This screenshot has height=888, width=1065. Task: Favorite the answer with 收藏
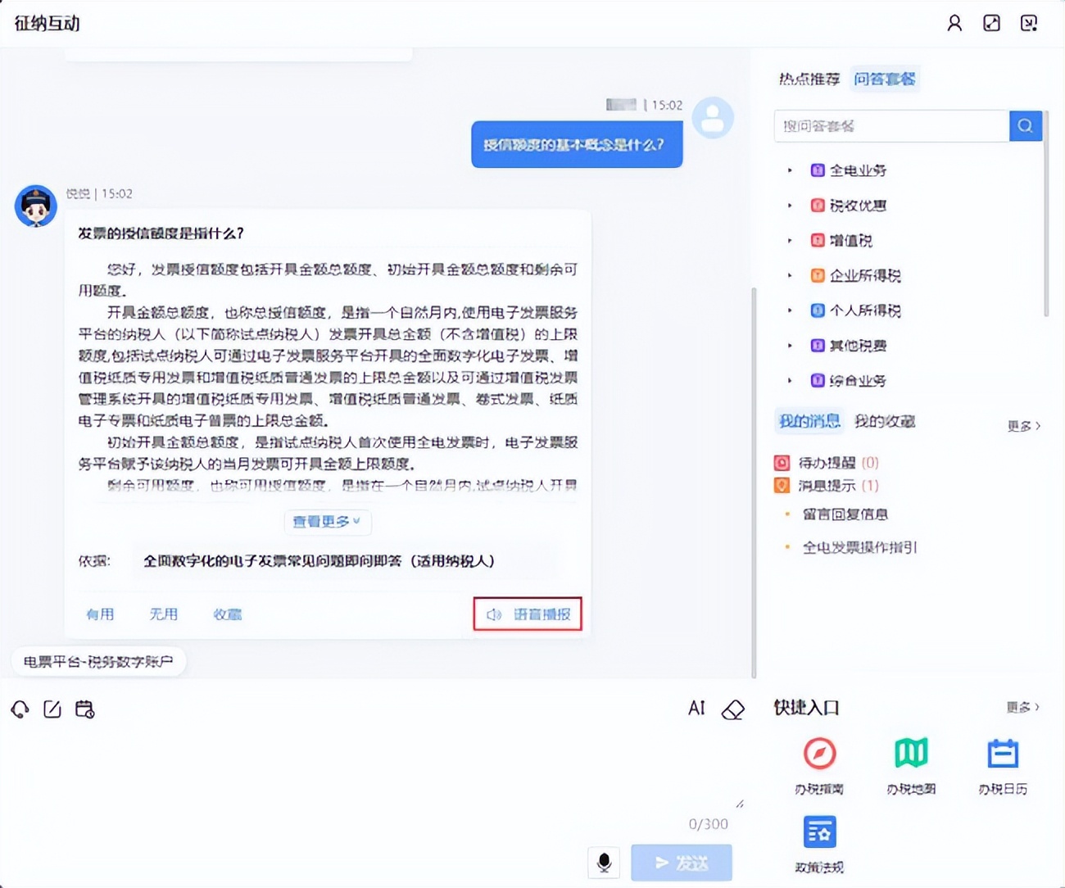(x=227, y=614)
